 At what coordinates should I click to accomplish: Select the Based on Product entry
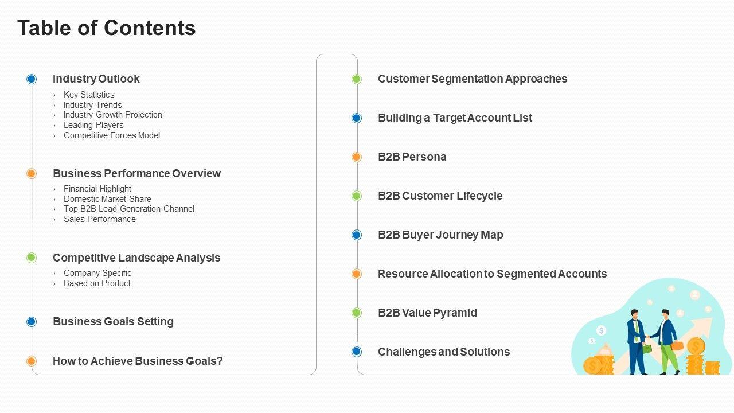(97, 283)
